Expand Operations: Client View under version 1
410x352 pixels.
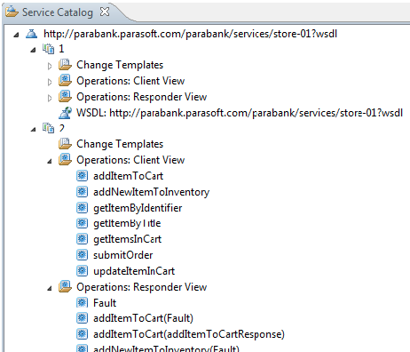click(50, 82)
